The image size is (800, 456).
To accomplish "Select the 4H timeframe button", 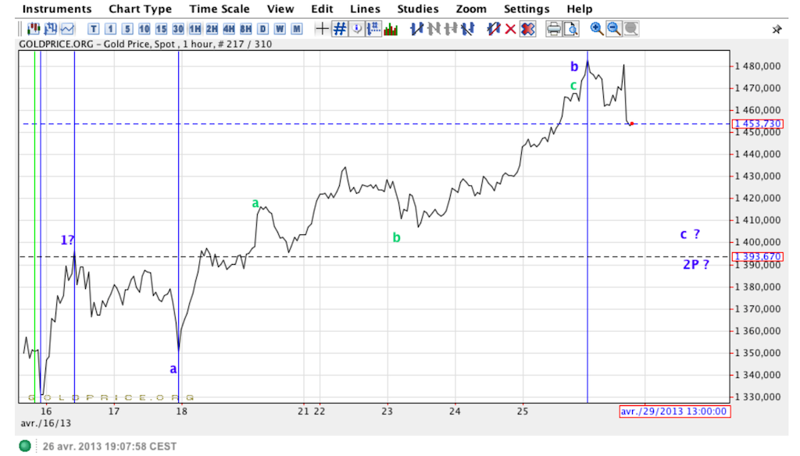I will 229,29.
